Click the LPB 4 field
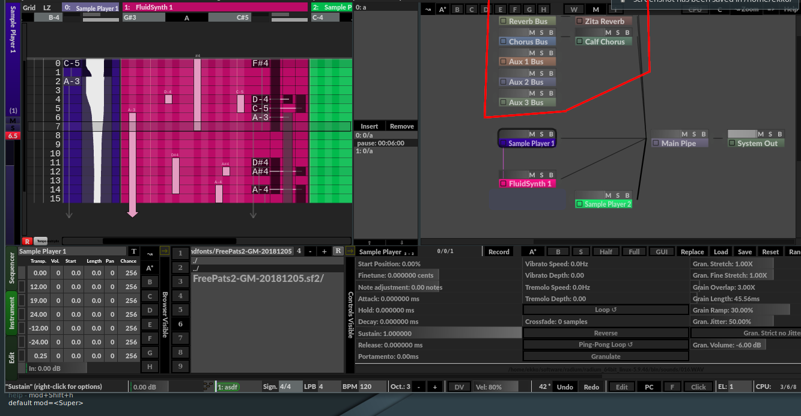Screen dimensions: 801x416 [x=328, y=387]
